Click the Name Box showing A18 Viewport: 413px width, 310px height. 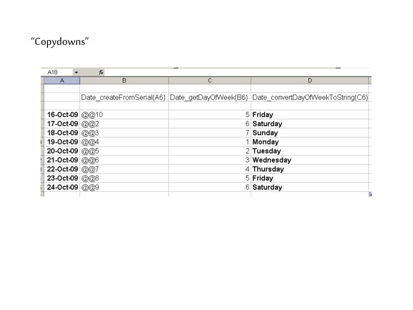(57, 73)
